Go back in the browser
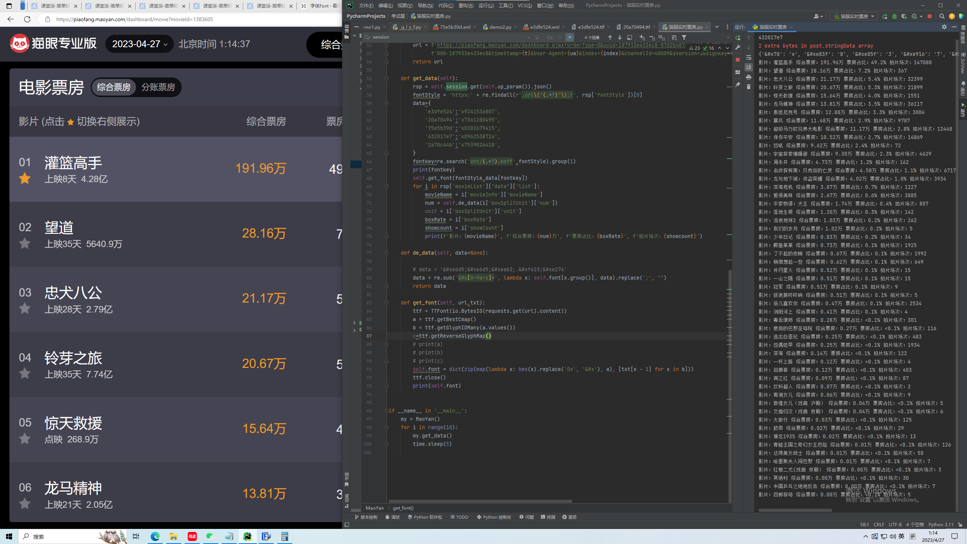Image resolution: width=967 pixels, height=544 pixels. [x=10, y=19]
